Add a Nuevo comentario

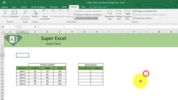tap(45, 15)
